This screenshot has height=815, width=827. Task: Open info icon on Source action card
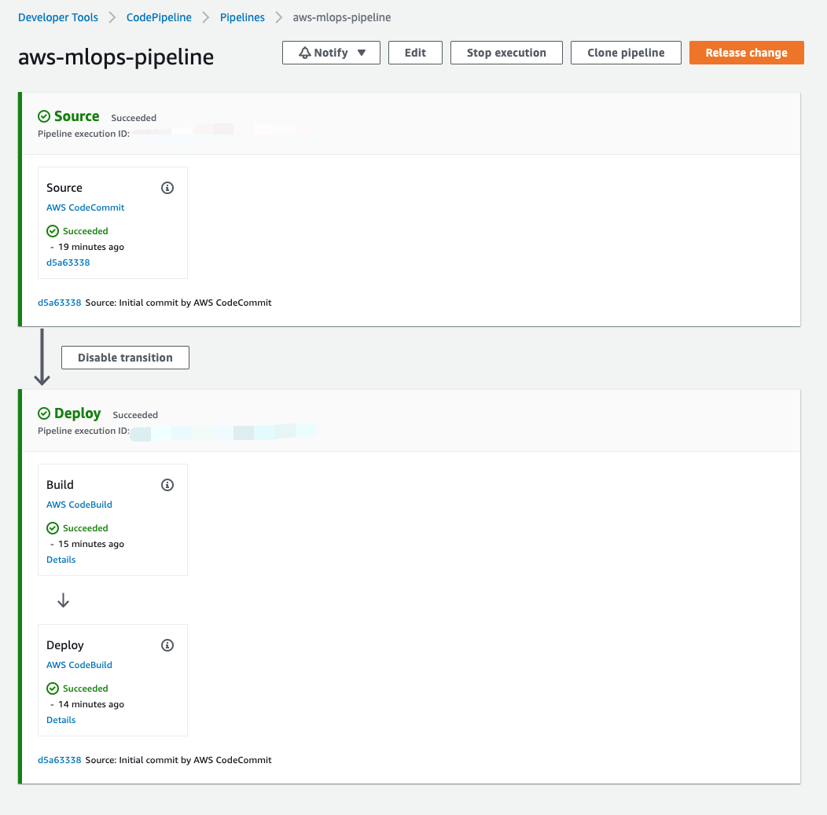167,188
